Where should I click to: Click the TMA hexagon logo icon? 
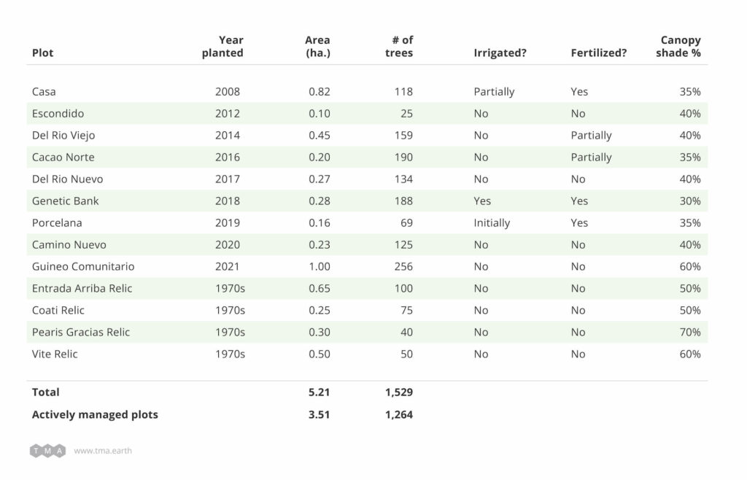tap(47, 451)
